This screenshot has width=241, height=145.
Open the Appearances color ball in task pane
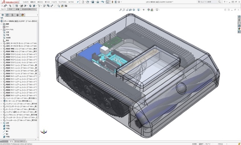[239, 29]
